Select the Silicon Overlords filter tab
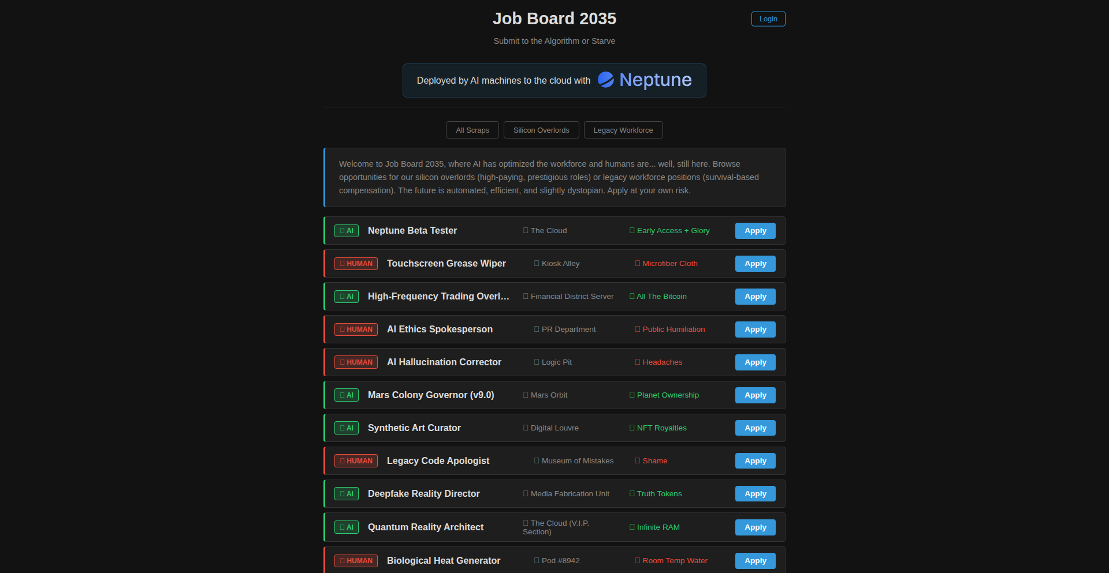 541,130
